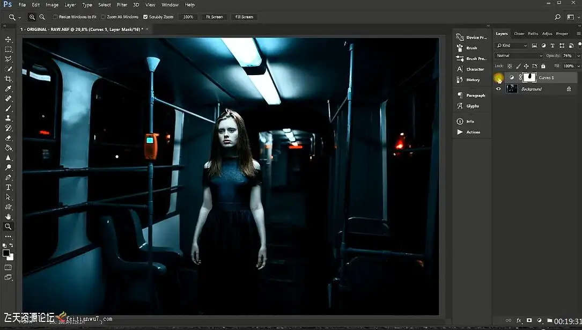
Task: Click the Fill Screen button
Action: (x=244, y=17)
